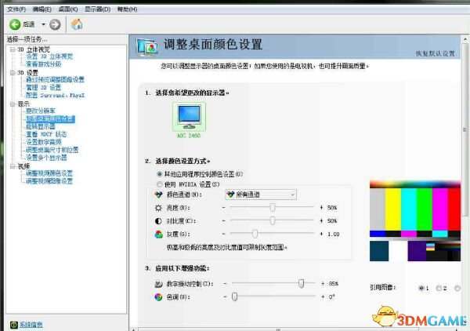Click the color channel icon beside 颜色通道
This screenshot has width=470, height=331.
pos(158,195)
